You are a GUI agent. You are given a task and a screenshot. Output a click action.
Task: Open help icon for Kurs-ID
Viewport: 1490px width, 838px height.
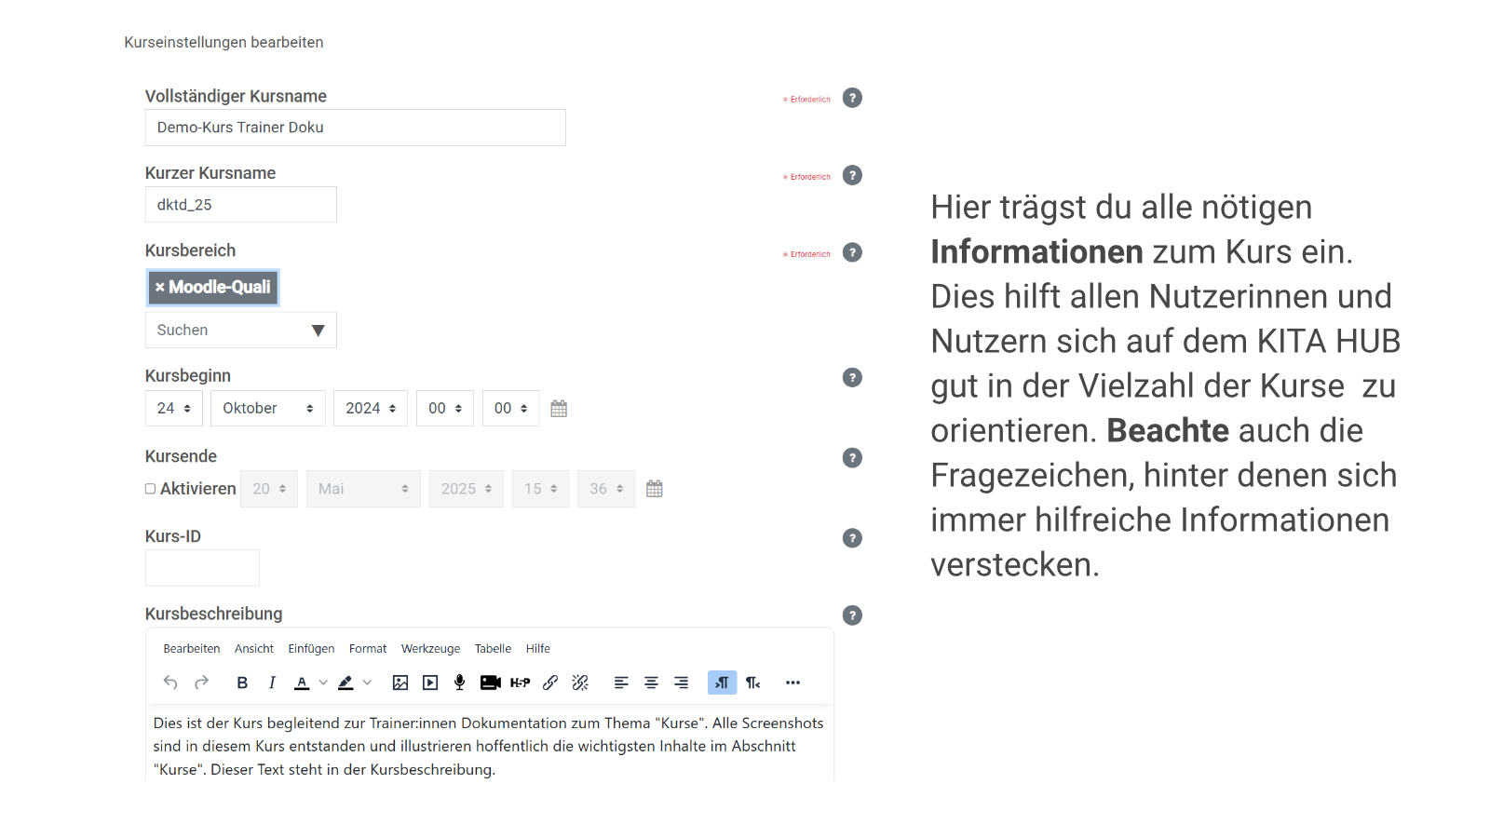(852, 538)
